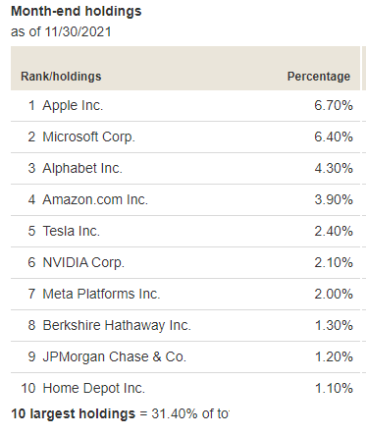Click the Rank/holdings column header
The height and width of the screenshot is (436, 366).
point(61,77)
